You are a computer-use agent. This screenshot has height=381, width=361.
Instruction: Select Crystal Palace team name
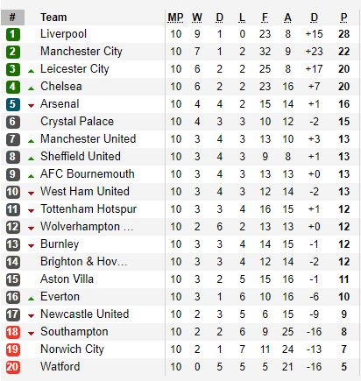point(77,122)
